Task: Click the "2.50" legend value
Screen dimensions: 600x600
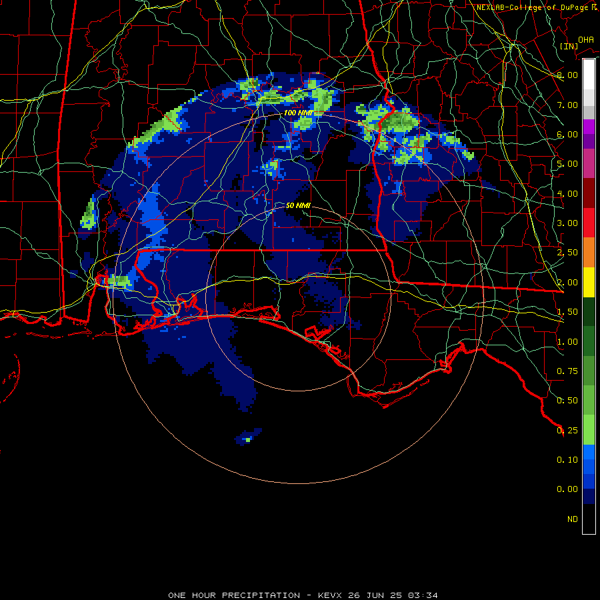Action: pyautogui.click(x=567, y=253)
